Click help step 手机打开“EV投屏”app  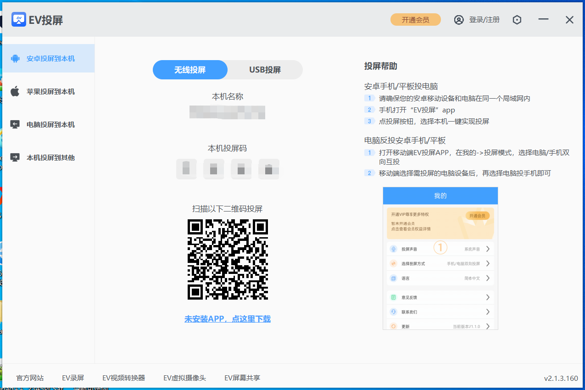417,110
